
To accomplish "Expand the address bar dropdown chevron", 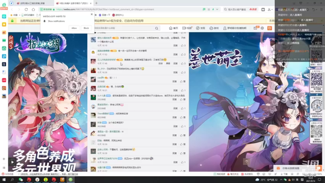I will tap(217, 9).
